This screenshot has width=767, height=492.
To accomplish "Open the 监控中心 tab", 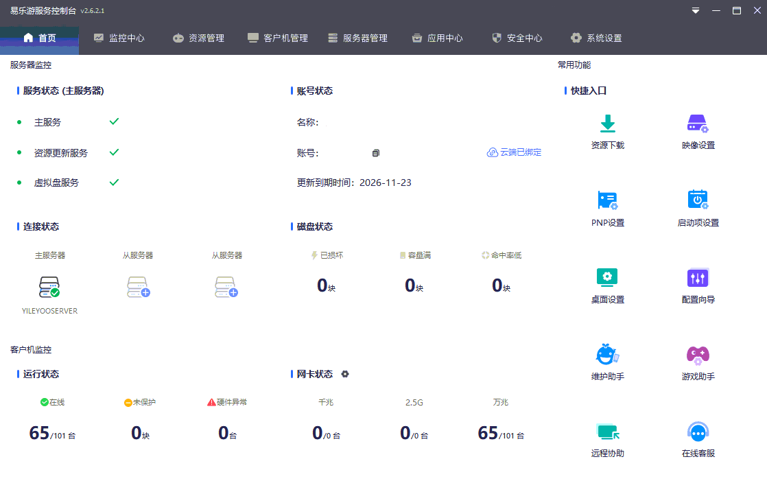I will 119,38.
